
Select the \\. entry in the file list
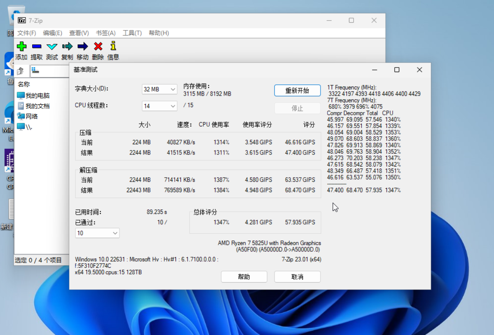click(x=25, y=127)
